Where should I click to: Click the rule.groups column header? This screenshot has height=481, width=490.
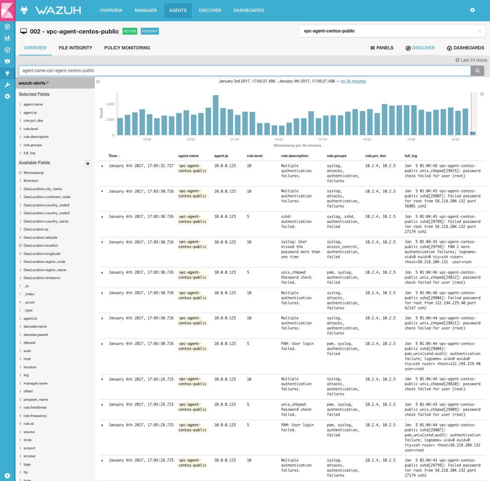point(336,156)
